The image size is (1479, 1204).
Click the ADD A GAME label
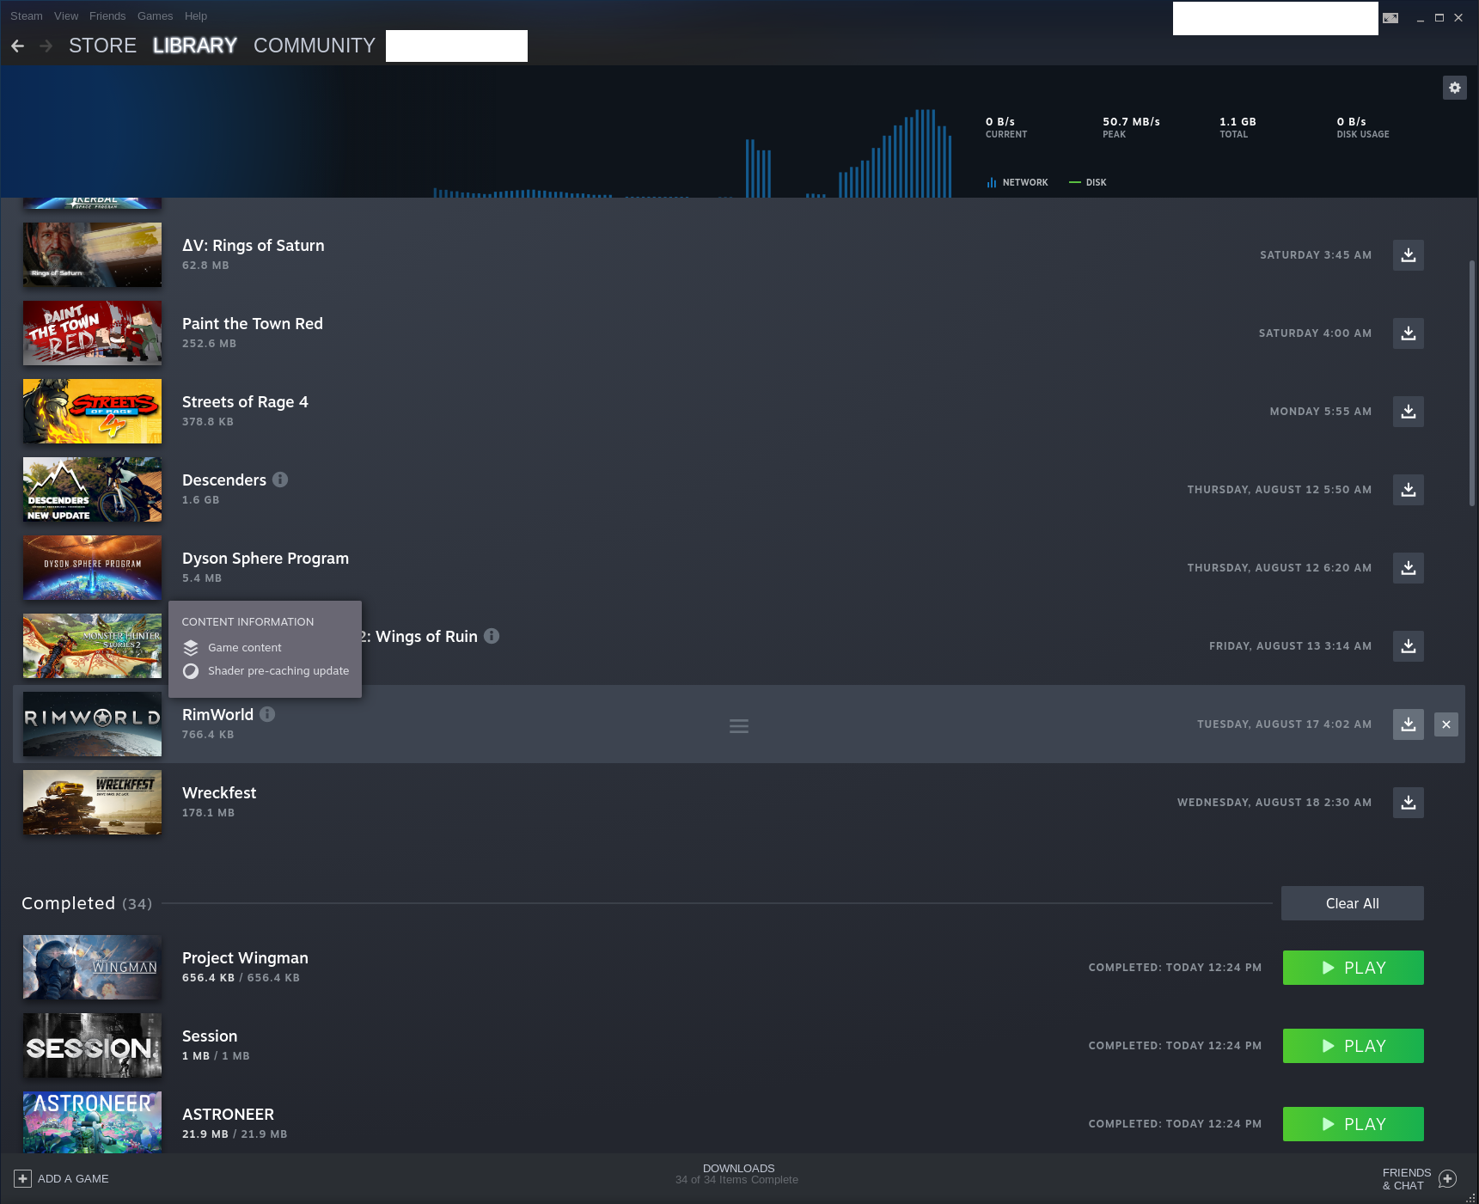[x=73, y=1178]
